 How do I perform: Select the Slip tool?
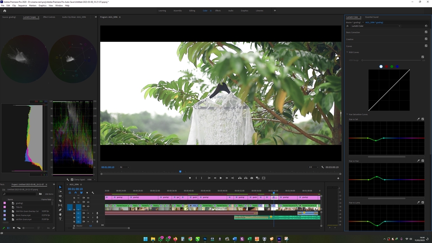tap(60, 205)
